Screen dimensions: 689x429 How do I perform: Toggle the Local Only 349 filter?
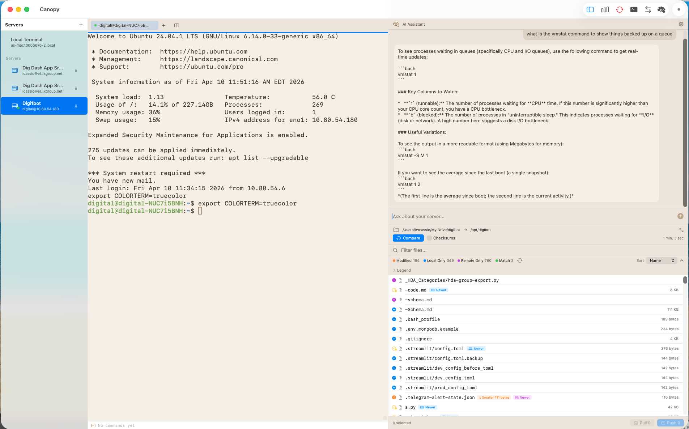coord(438,260)
